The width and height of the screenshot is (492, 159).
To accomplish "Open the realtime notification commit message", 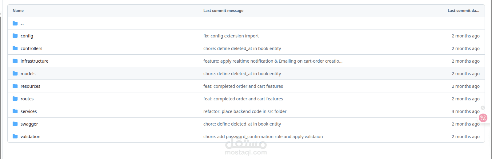I will coord(273,61).
